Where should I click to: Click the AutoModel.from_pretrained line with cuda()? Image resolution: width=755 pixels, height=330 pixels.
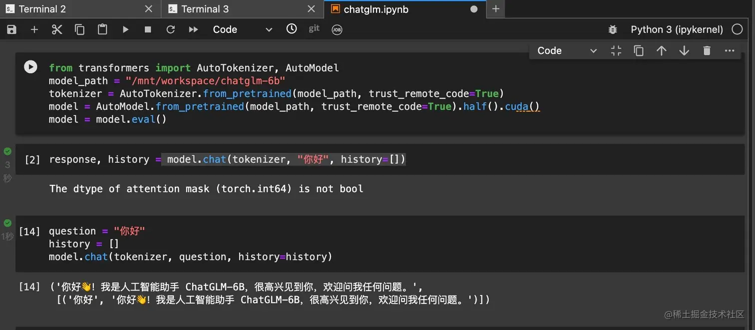click(x=294, y=107)
